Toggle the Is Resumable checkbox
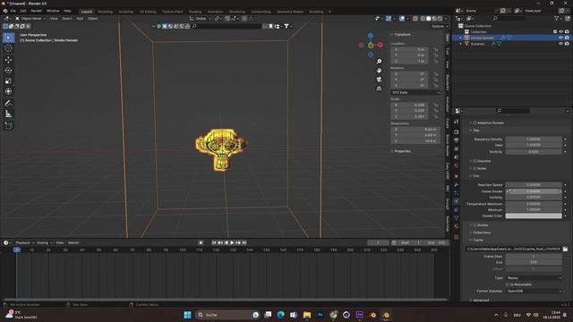The height and width of the screenshot is (322, 573). click(508, 284)
